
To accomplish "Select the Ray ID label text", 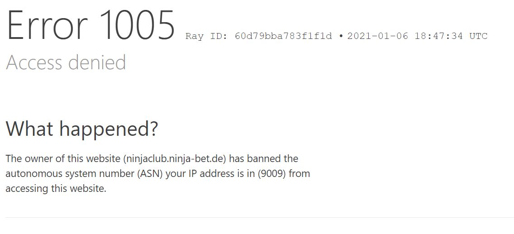I will (206, 36).
